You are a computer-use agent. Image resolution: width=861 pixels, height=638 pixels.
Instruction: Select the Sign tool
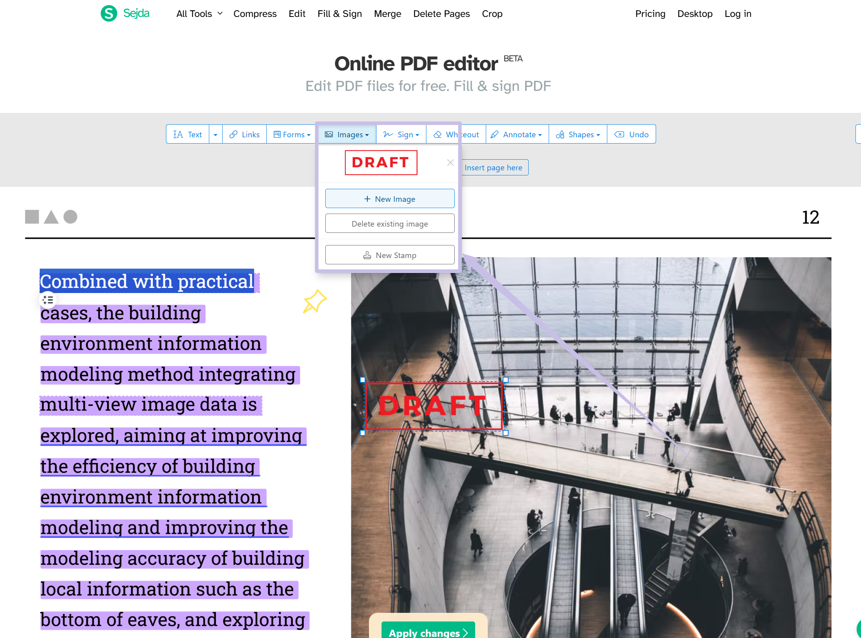401,134
